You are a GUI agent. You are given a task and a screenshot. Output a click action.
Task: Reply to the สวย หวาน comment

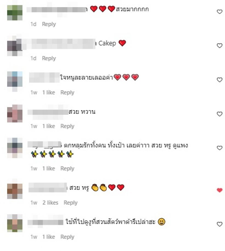click(x=67, y=126)
